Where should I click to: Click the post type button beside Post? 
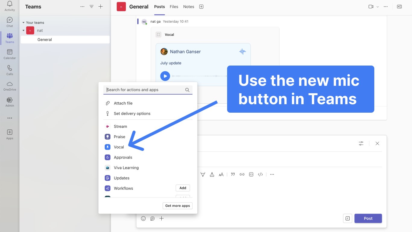[x=347, y=218]
